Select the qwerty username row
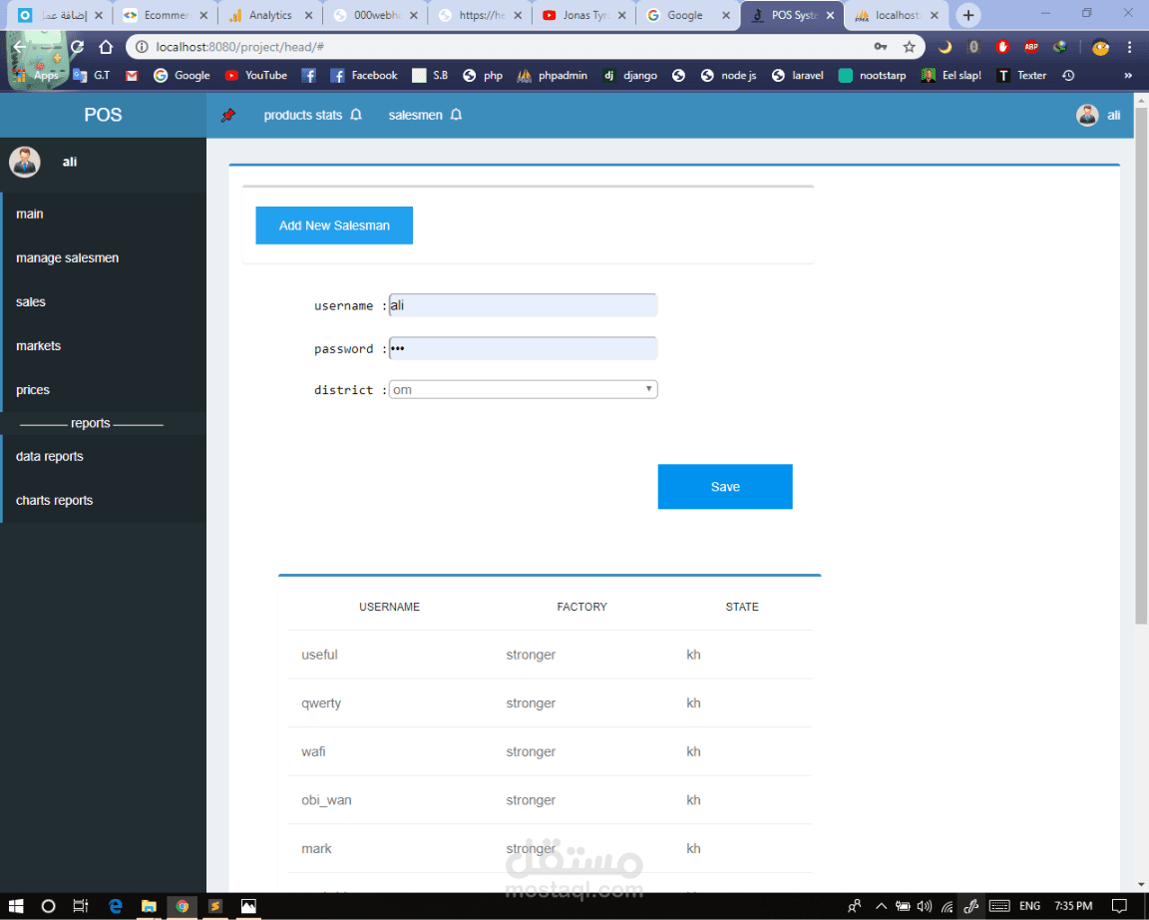This screenshot has height=920, width=1149. (550, 703)
